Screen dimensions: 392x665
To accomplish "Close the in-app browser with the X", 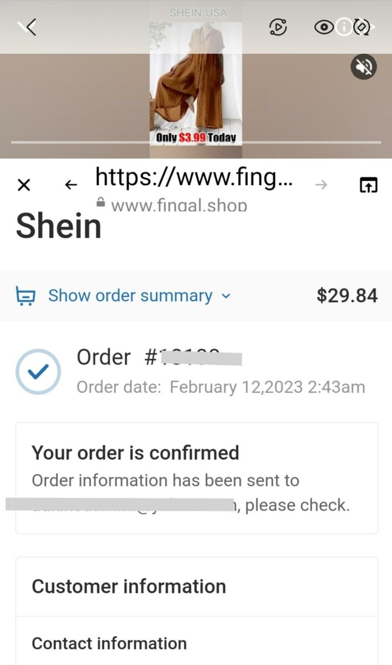I will point(24,185).
